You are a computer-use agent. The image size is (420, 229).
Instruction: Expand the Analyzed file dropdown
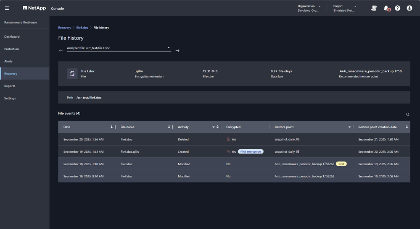[x=169, y=48]
